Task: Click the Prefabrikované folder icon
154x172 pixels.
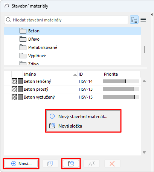Action: tap(23, 47)
